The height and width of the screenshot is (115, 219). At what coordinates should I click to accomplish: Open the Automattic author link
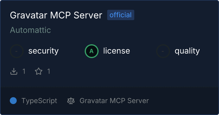click(x=30, y=30)
